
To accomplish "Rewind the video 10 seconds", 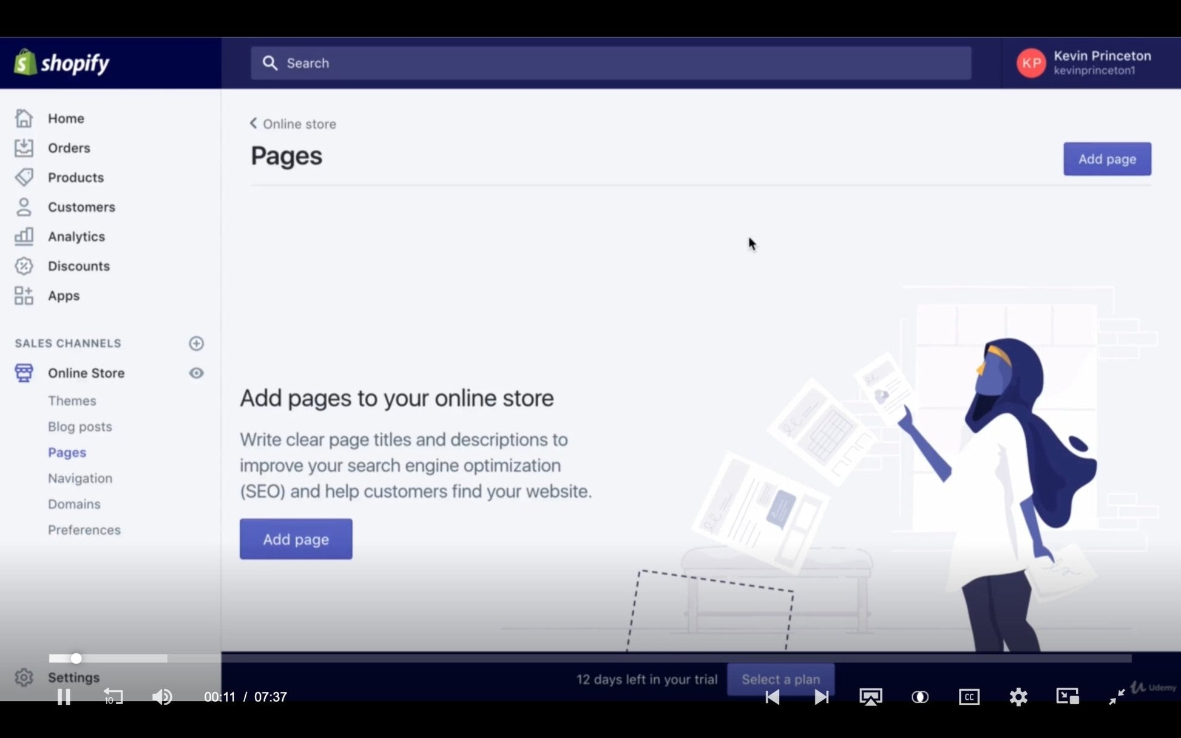I will point(113,697).
